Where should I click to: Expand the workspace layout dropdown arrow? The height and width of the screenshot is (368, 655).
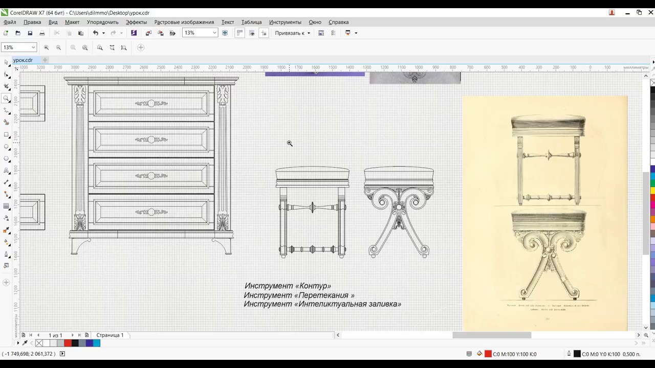point(356,33)
